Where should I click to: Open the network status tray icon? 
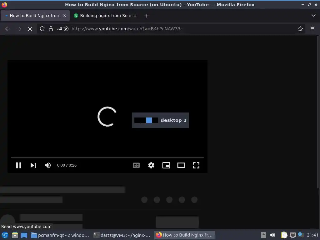292,235
